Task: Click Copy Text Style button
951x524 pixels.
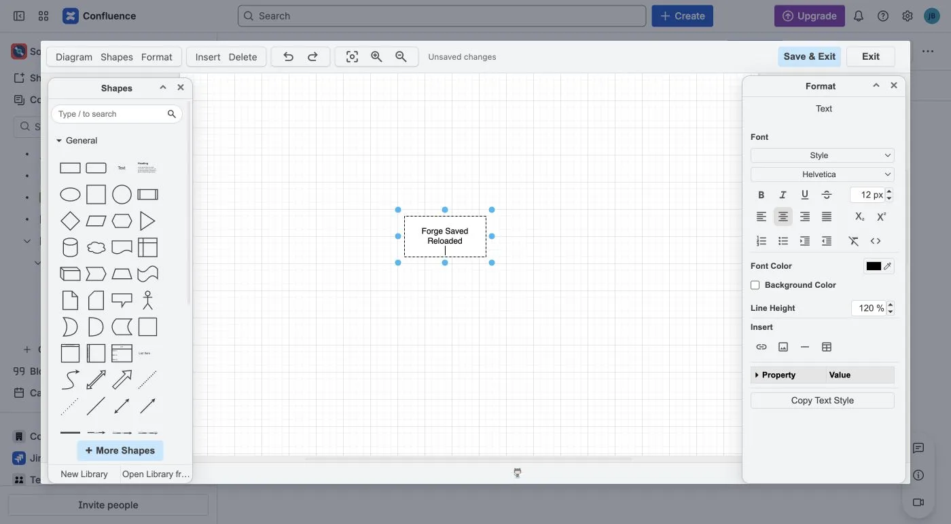Action: [823, 400]
